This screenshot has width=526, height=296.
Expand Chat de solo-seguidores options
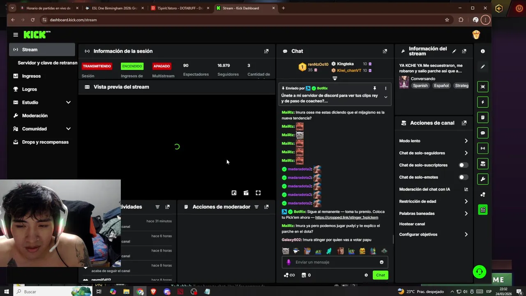point(466,153)
